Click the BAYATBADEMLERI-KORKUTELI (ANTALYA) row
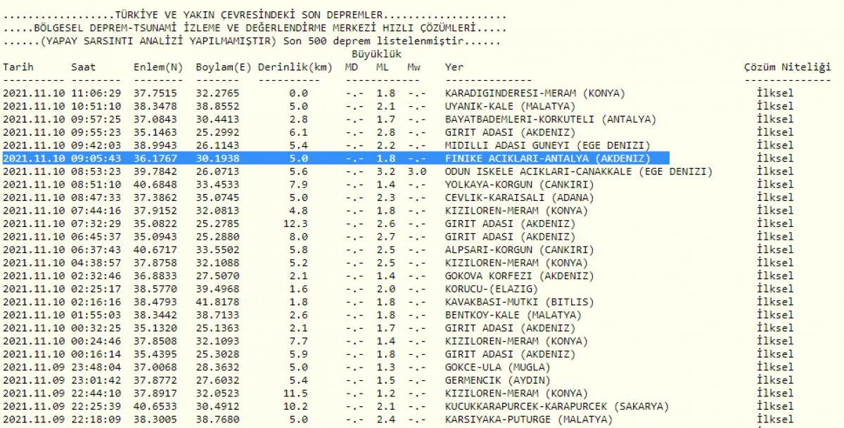Screen dimensions: 844x428 point(551,119)
